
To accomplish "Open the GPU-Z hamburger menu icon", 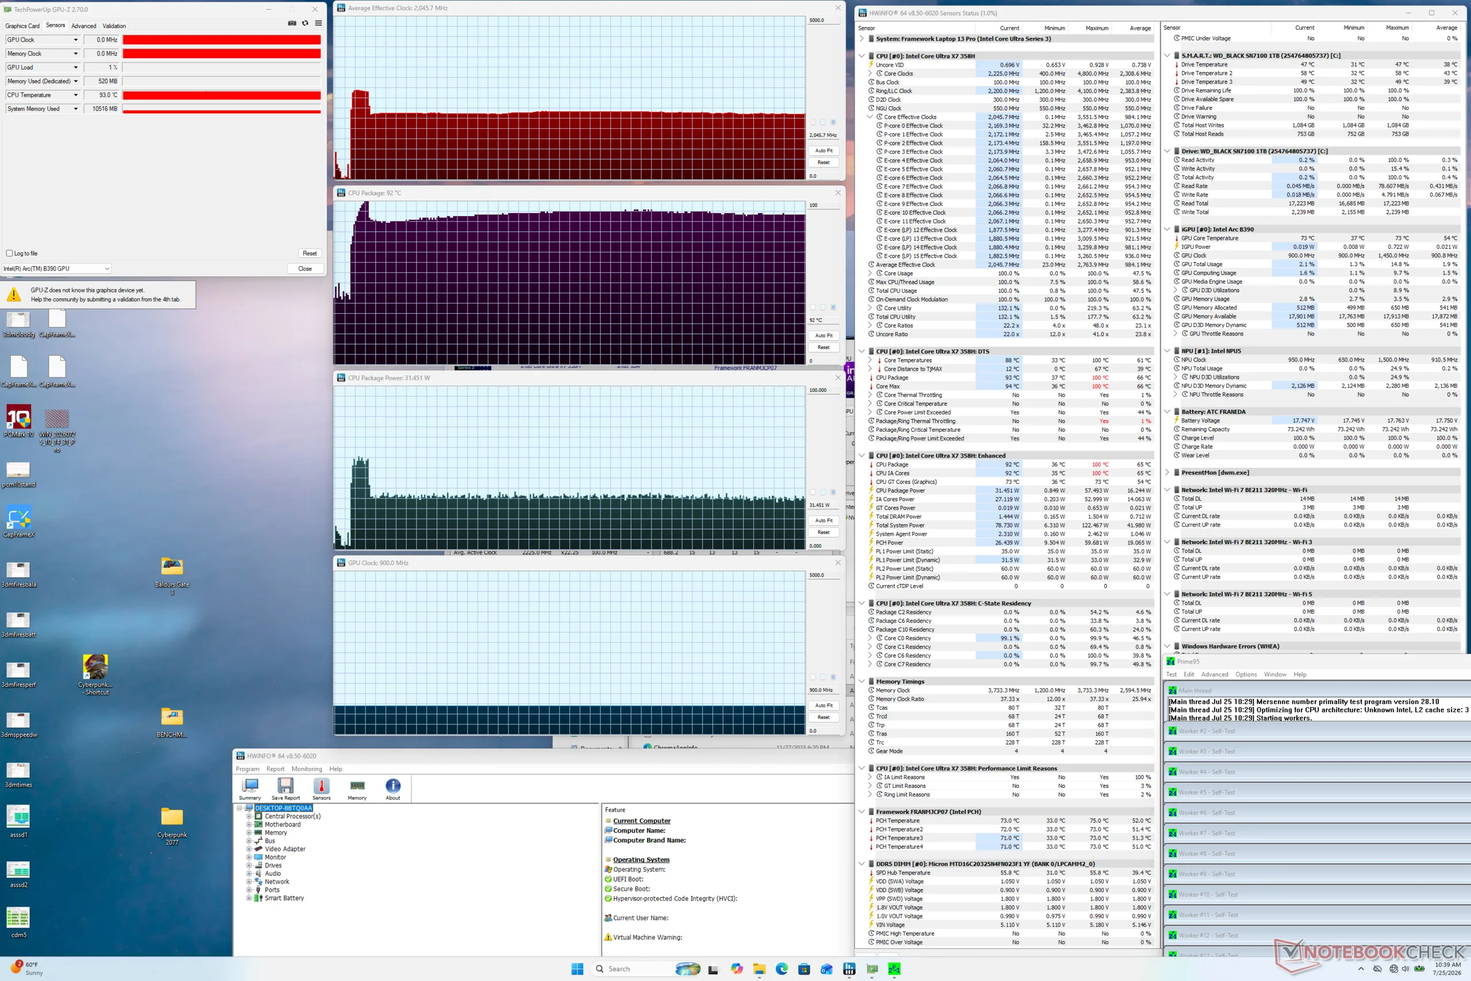I will [318, 23].
